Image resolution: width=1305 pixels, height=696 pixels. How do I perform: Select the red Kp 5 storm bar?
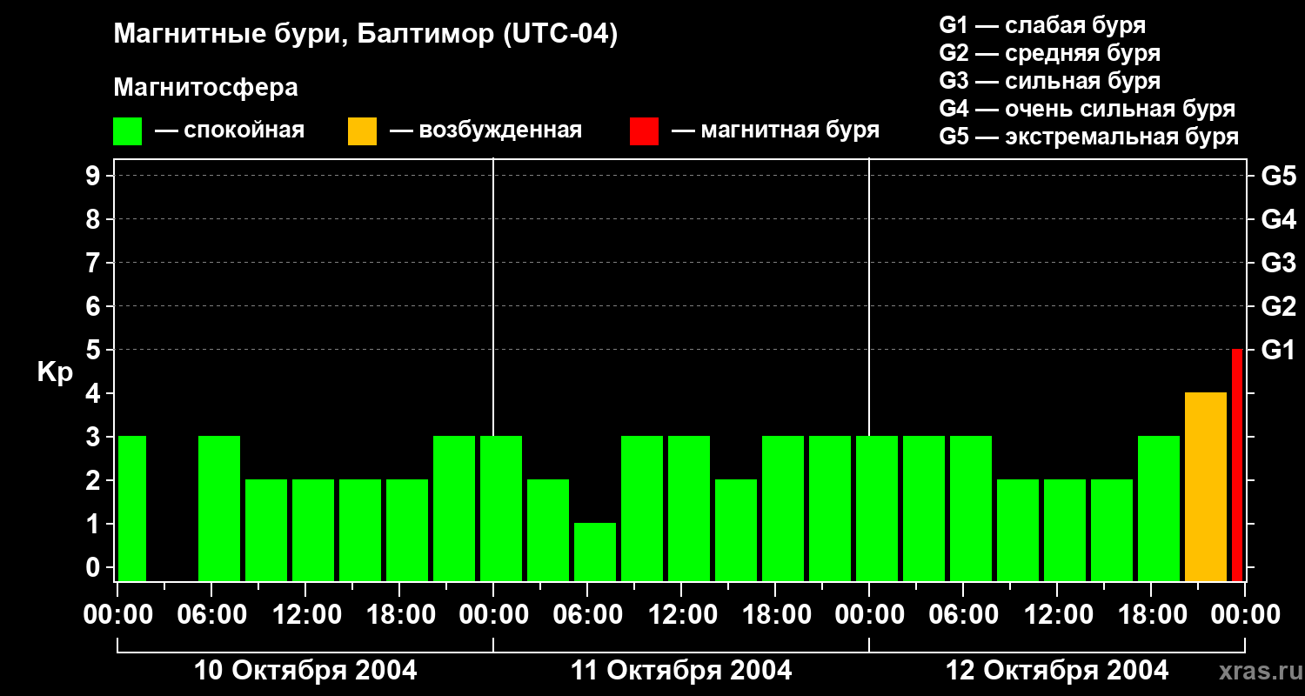pos(1237,465)
